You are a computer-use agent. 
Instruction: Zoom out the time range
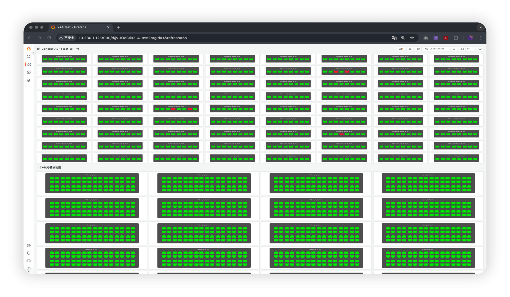(454, 49)
